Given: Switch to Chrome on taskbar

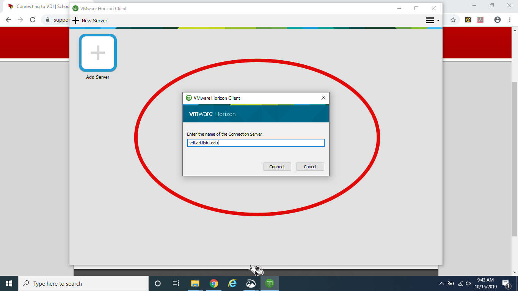Looking at the screenshot, I should click(214, 283).
